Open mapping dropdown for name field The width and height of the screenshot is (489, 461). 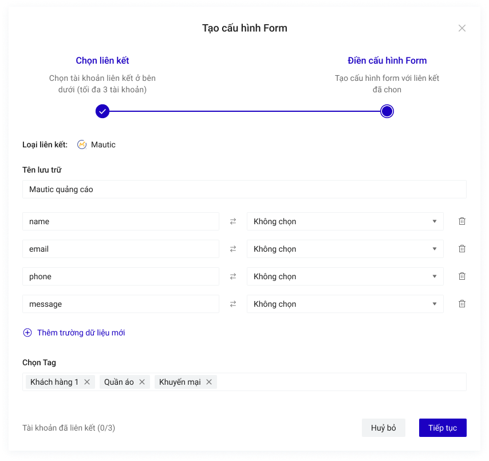pyautogui.click(x=345, y=221)
